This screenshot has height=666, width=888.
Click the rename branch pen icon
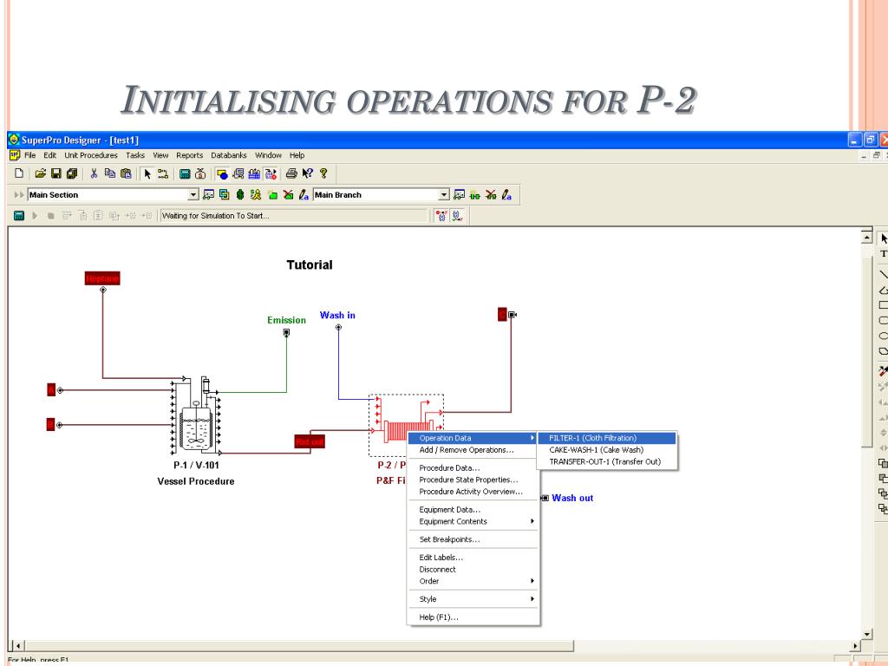point(506,195)
